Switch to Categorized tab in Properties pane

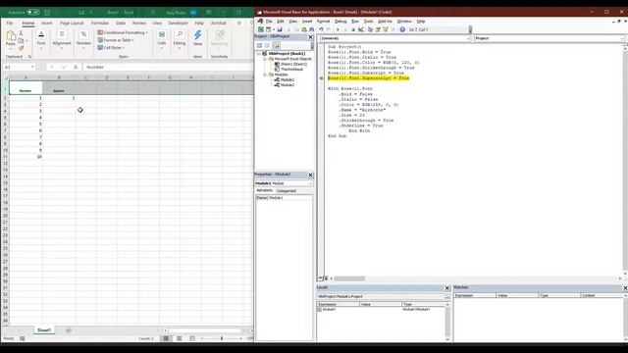click(x=286, y=191)
